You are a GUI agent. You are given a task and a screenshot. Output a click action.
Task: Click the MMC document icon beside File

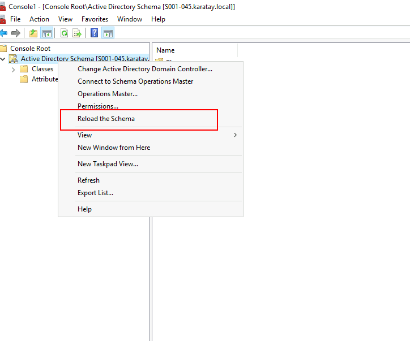coord(2,19)
